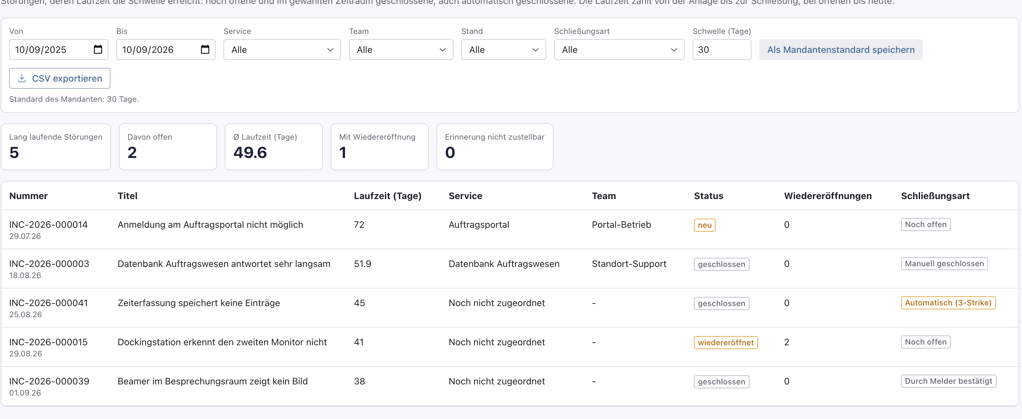Viewport: 1022px width, 419px height.
Task: Expand the Service dropdown
Action: click(x=282, y=50)
